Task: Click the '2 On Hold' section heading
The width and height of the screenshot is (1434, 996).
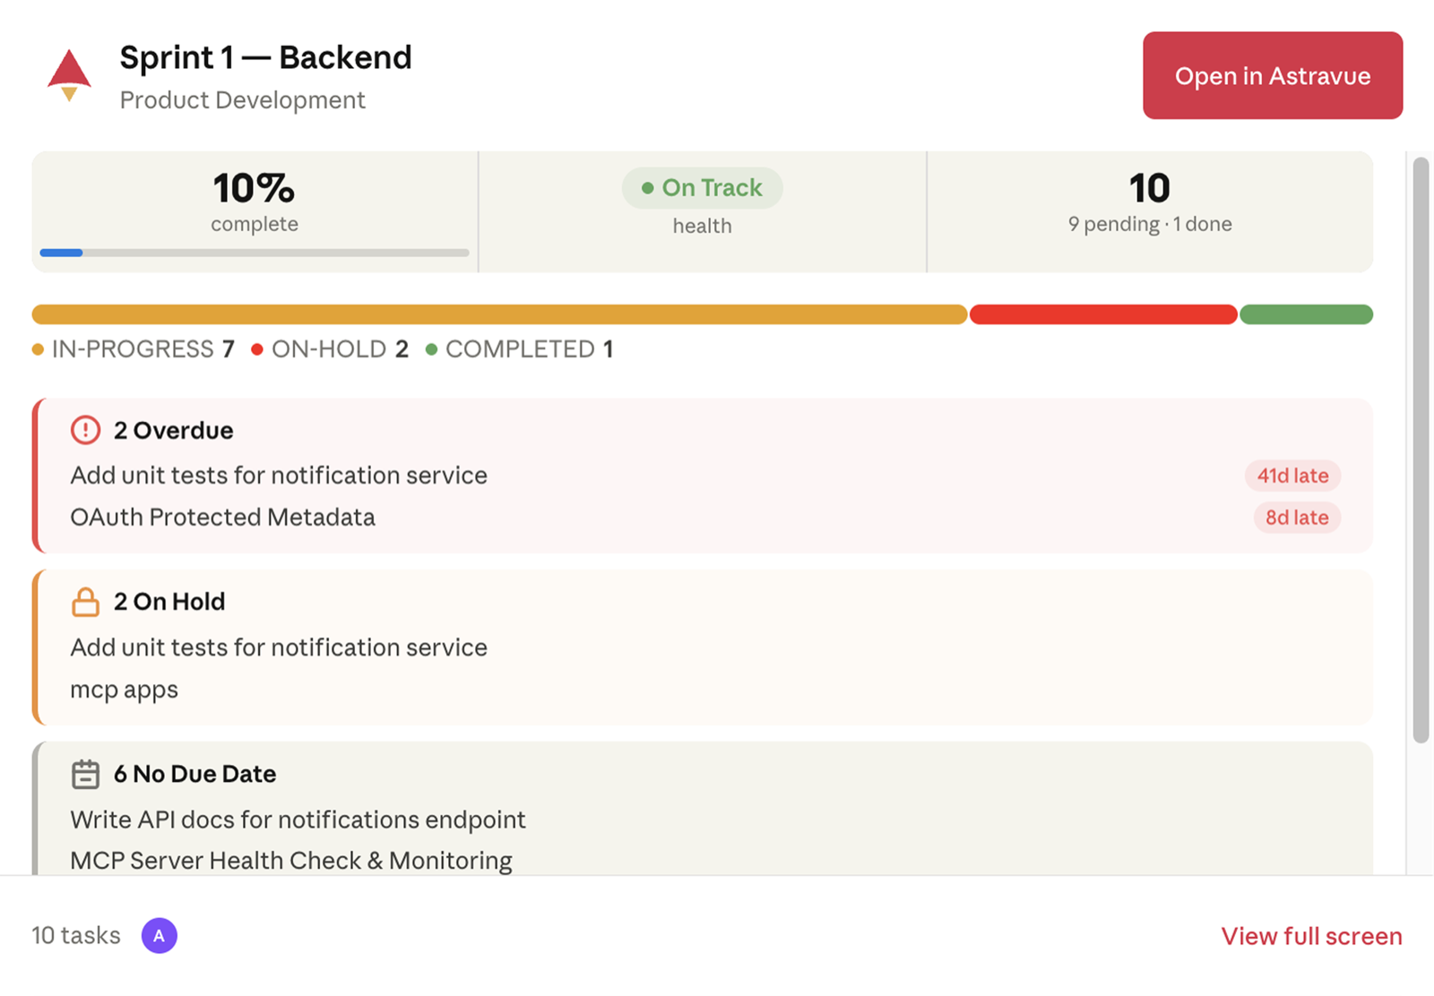Action: point(169,601)
